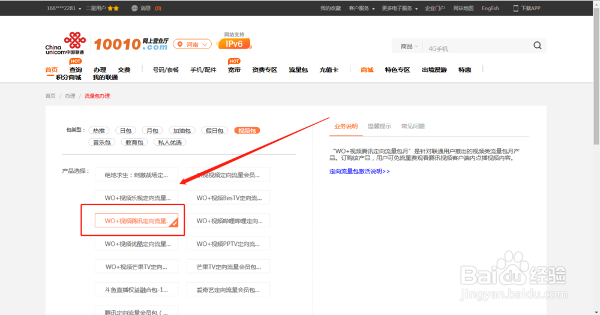
Task: Click the 办理 breadcrumb link
Action: click(70, 96)
